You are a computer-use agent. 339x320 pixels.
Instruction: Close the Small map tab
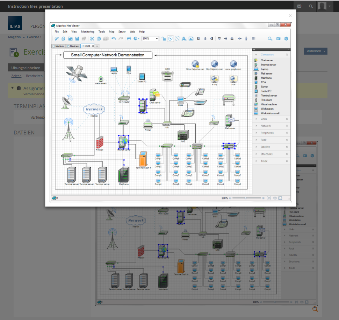[93, 46]
